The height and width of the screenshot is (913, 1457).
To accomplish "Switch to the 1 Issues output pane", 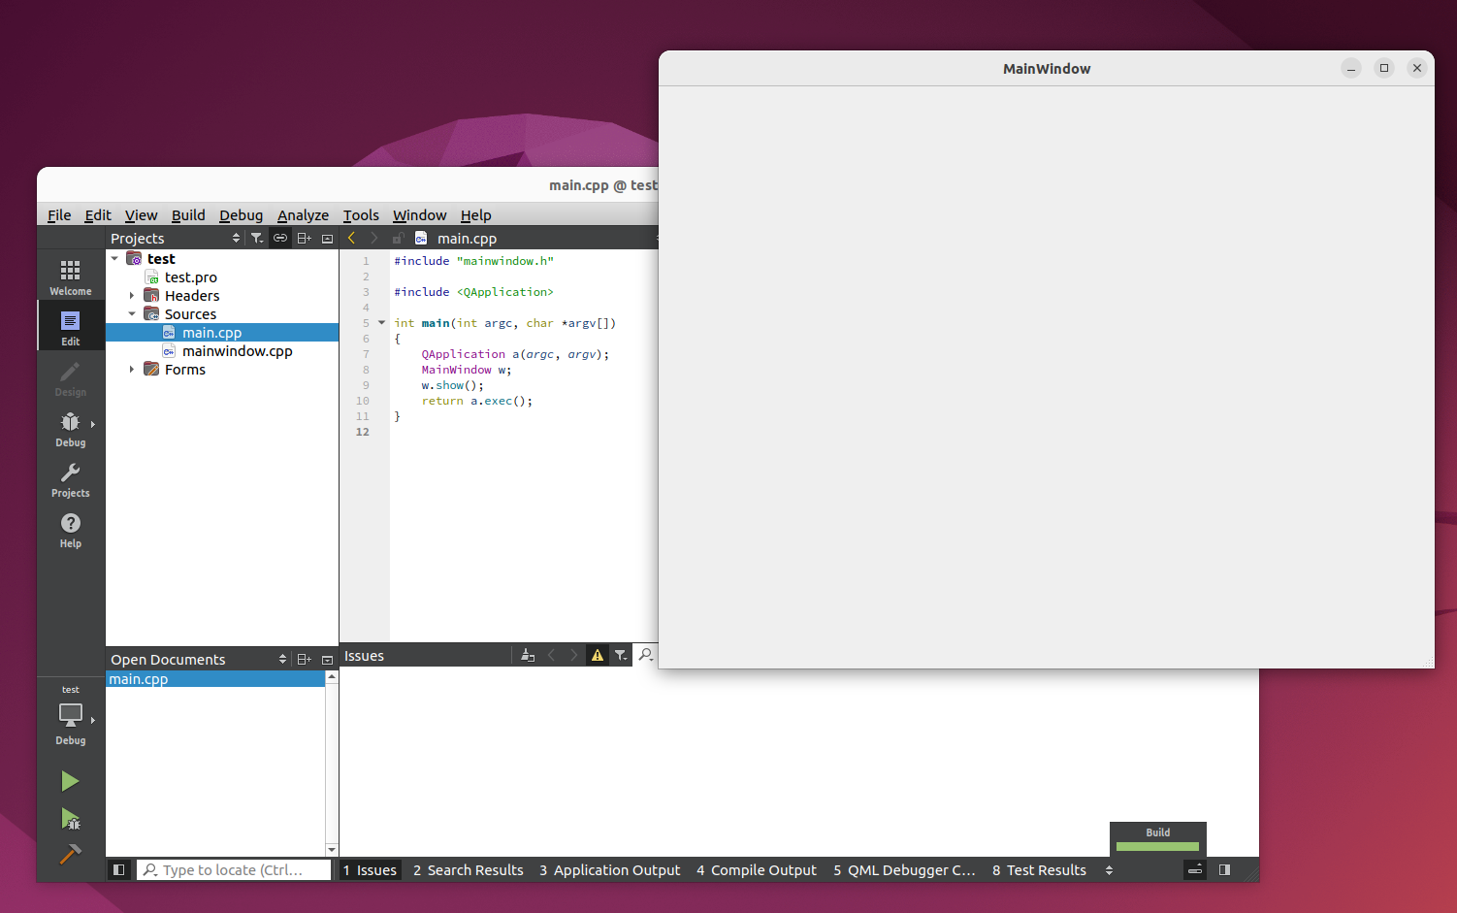I will tap(370, 870).
